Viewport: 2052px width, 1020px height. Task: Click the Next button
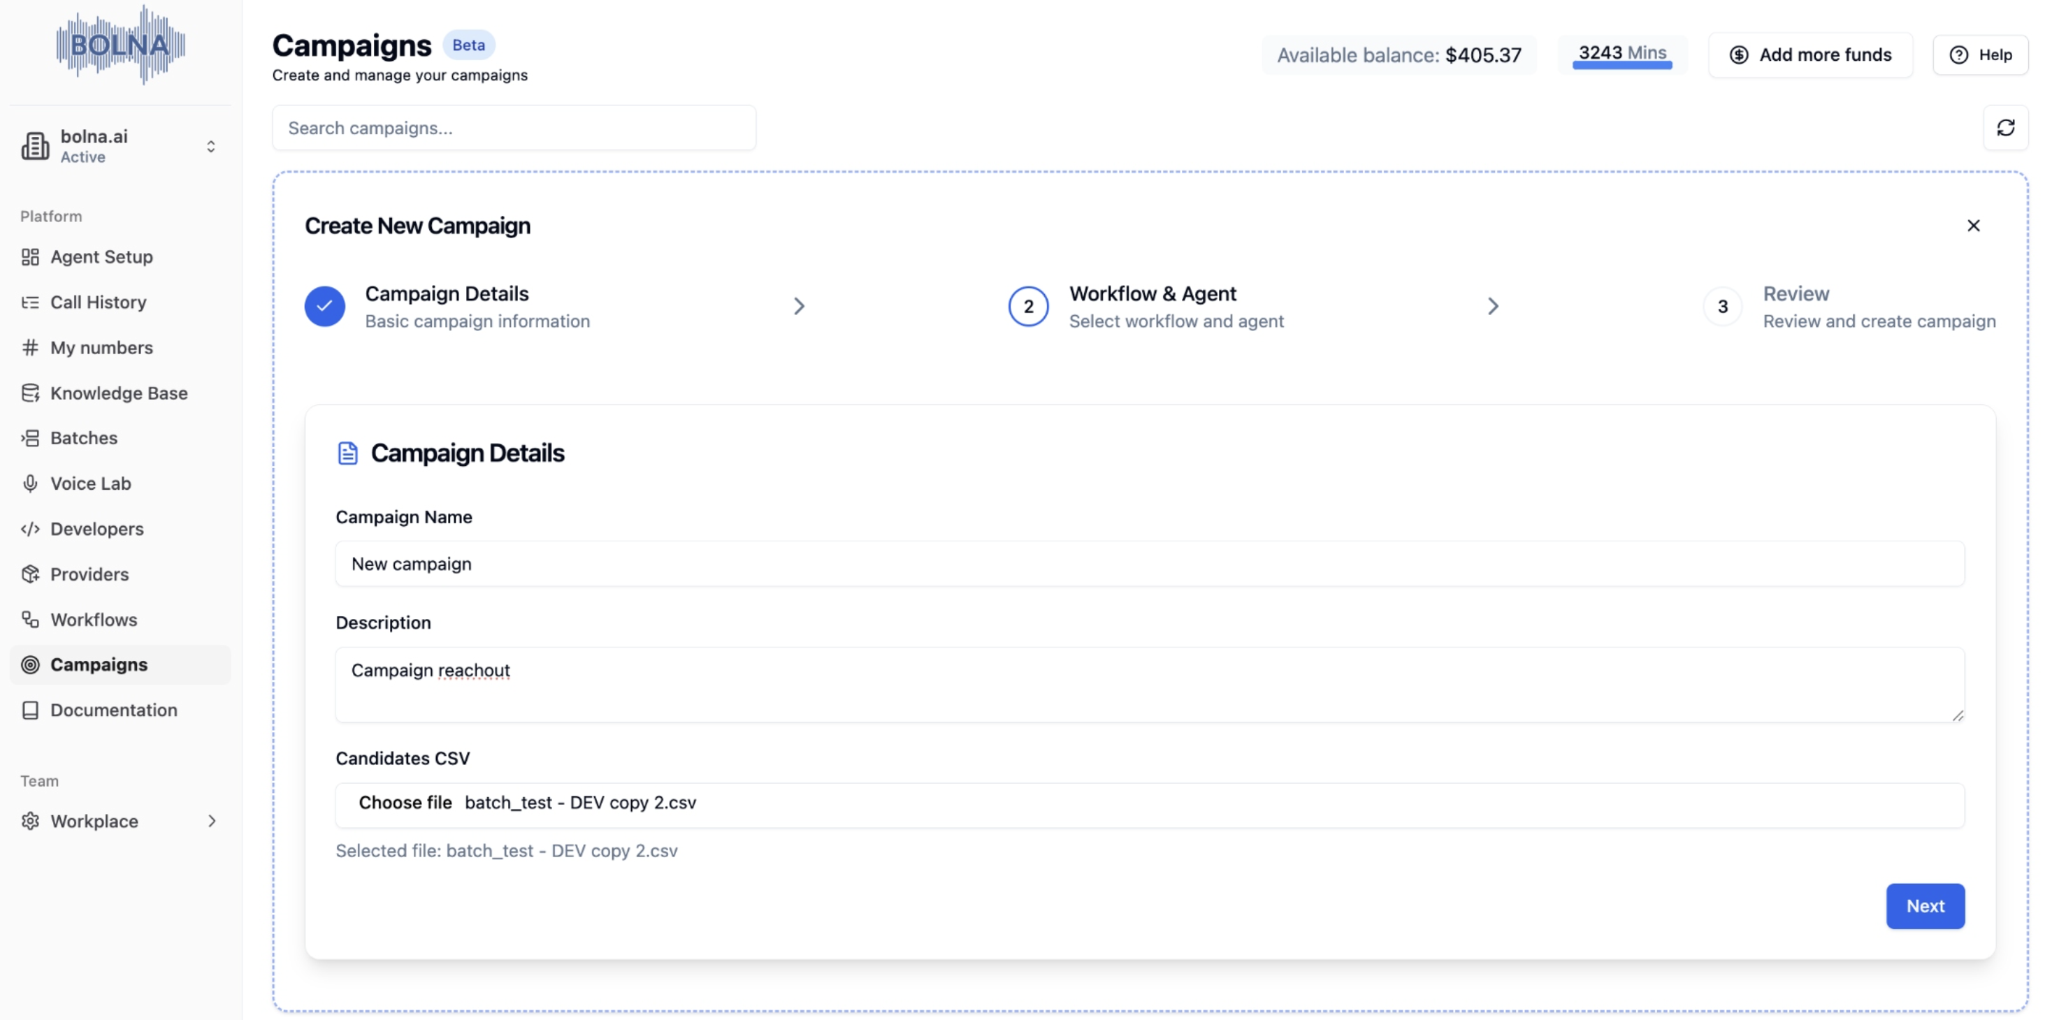(1925, 906)
